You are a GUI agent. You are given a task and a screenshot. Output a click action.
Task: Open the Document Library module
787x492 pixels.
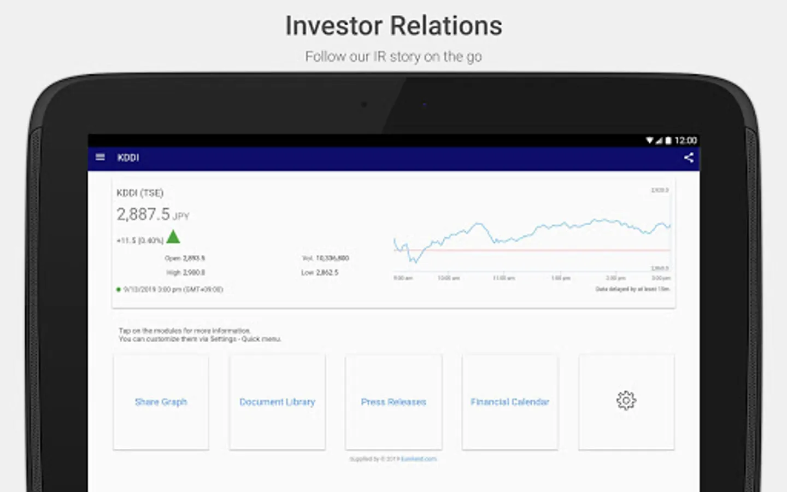(x=277, y=402)
